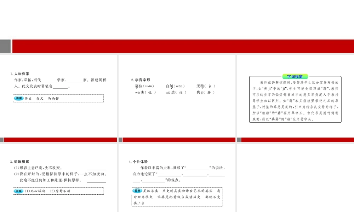This screenshot has width=354, height=212.
Task: Click the answer text 历史 杂文 马南邨
Action: tap(42, 99)
